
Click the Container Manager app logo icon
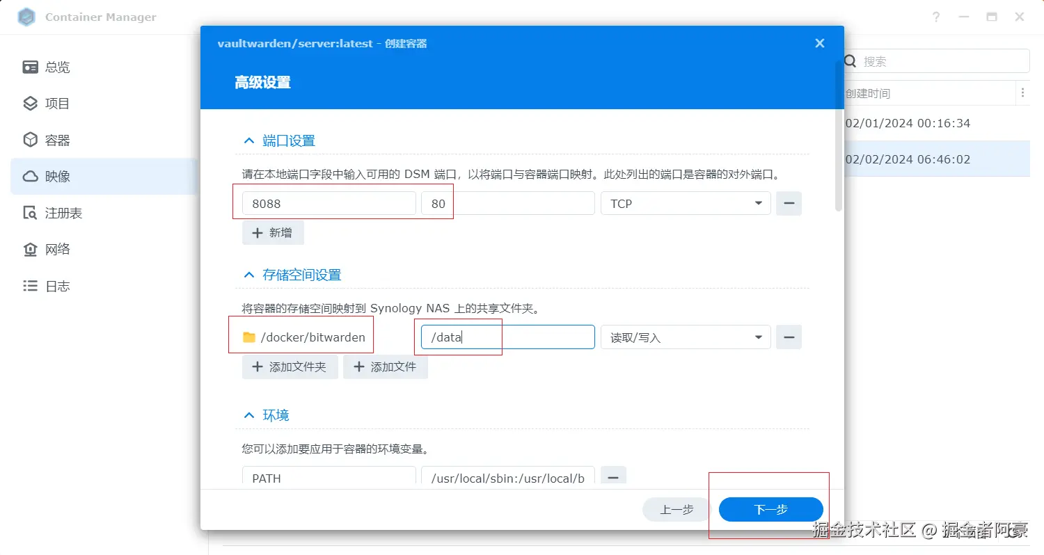tap(26, 17)
